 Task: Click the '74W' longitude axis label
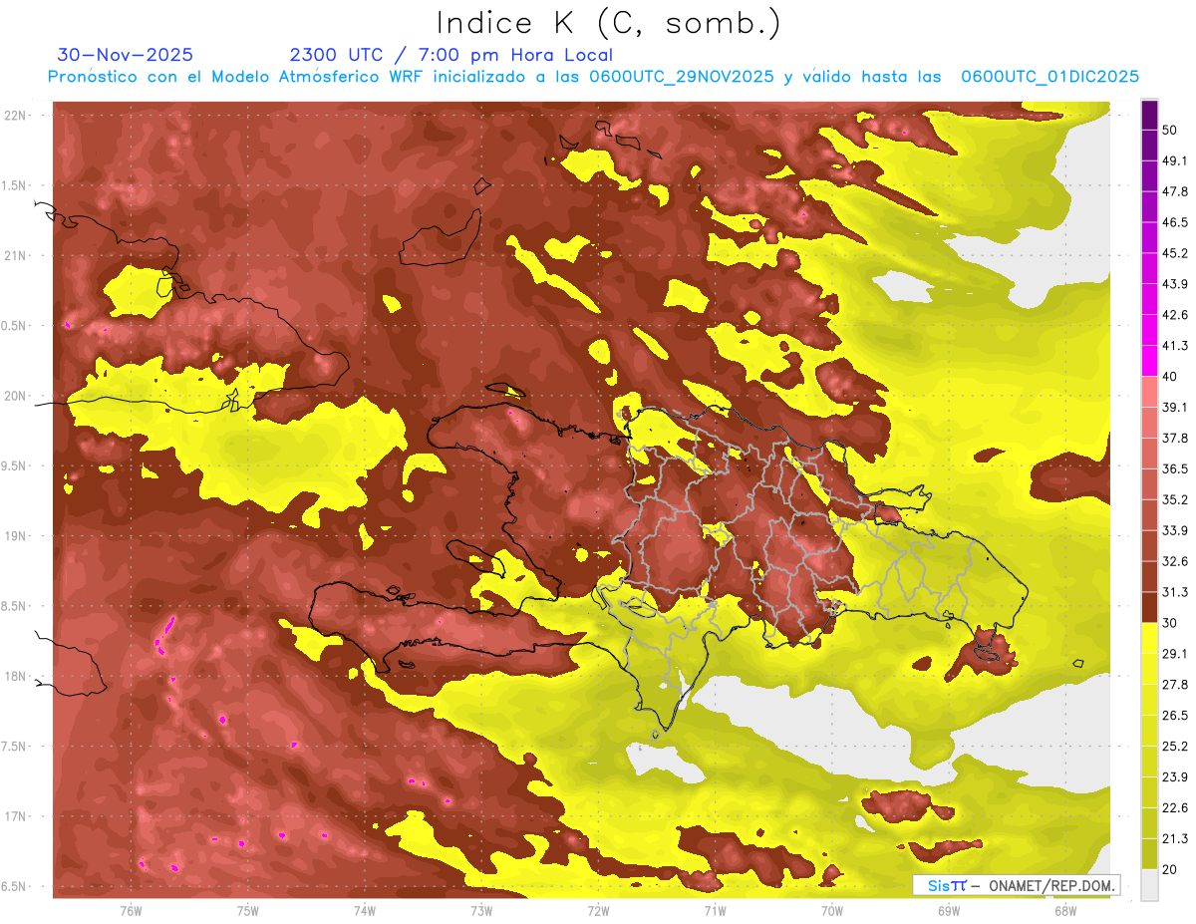tap(365, 911)
